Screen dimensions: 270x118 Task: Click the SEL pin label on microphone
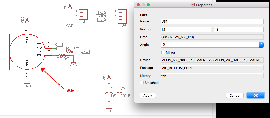[x=39, y=55]
